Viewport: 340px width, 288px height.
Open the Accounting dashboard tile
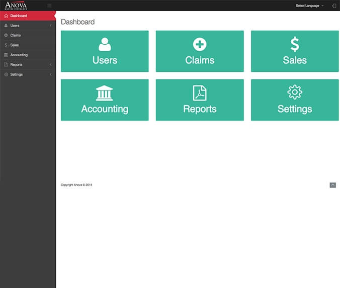click(x=105, y=100)
